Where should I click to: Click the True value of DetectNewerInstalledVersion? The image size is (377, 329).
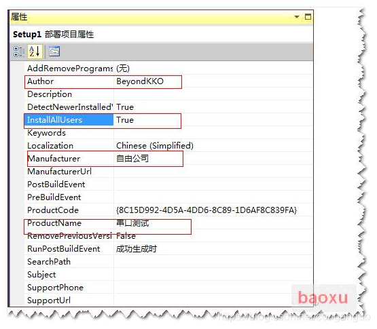(125, 107)
